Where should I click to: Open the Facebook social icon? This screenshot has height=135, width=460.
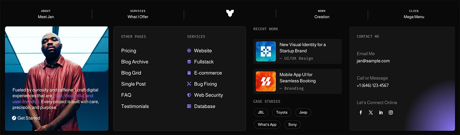[360, 112]
